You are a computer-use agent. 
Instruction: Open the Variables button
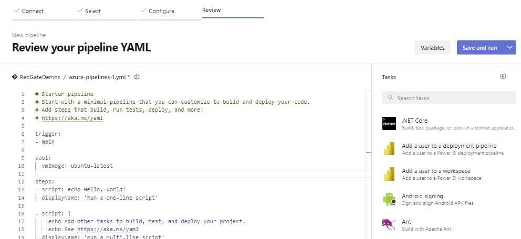pos(433,48)
